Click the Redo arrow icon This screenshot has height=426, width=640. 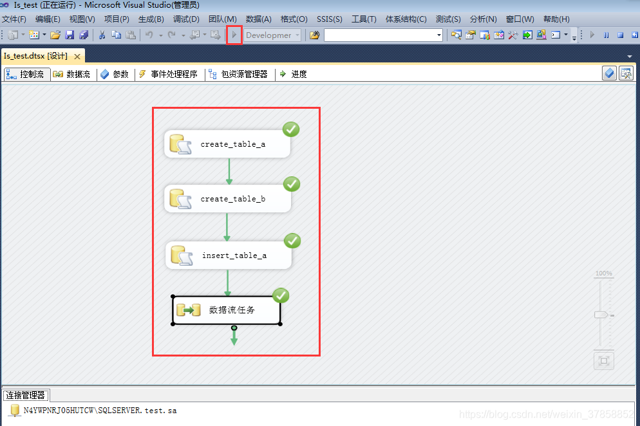click(x=172, y=35)
